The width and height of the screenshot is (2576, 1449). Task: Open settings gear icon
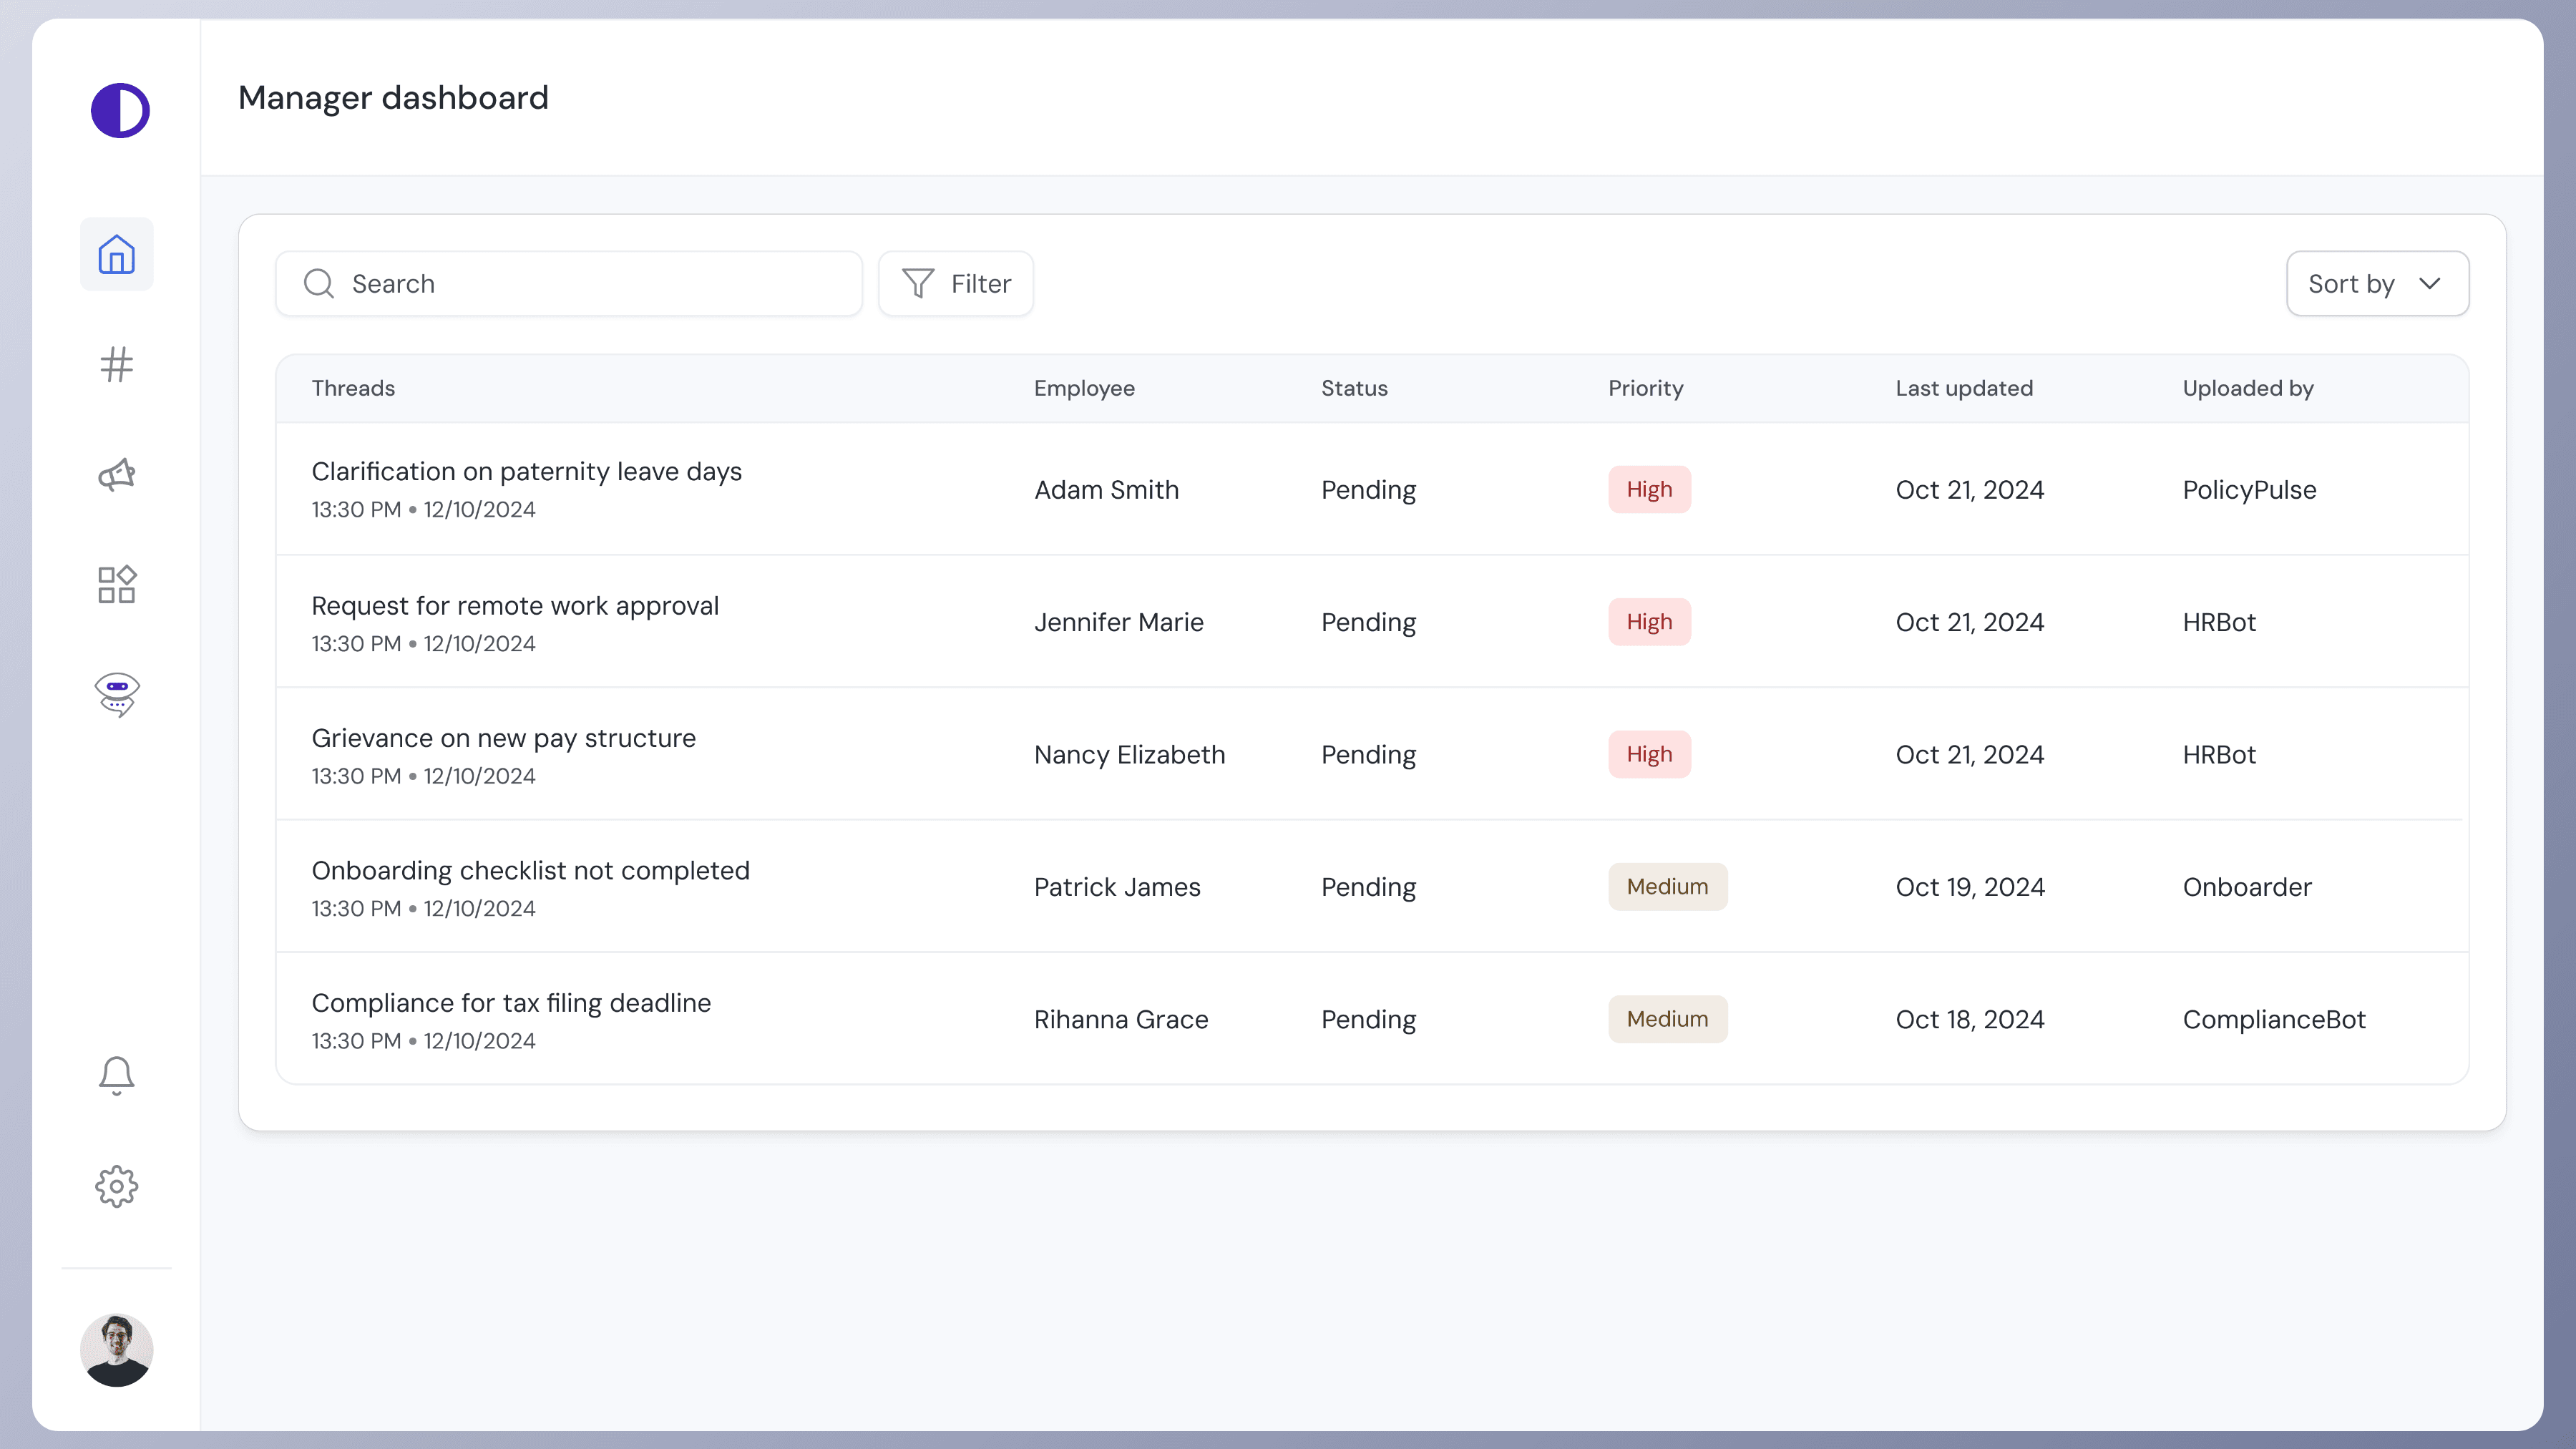(x=117, y=1186)
